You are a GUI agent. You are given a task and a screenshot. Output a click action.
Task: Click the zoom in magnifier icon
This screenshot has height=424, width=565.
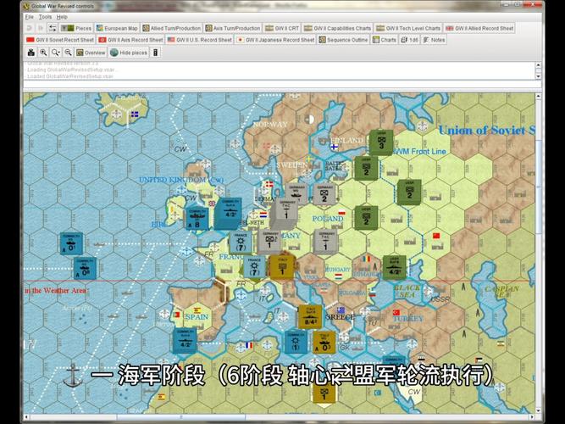[43, 53]
